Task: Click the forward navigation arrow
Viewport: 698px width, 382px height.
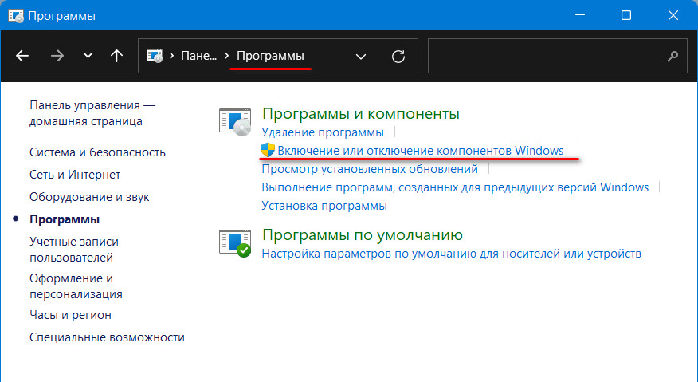Action: click(57, 56)
